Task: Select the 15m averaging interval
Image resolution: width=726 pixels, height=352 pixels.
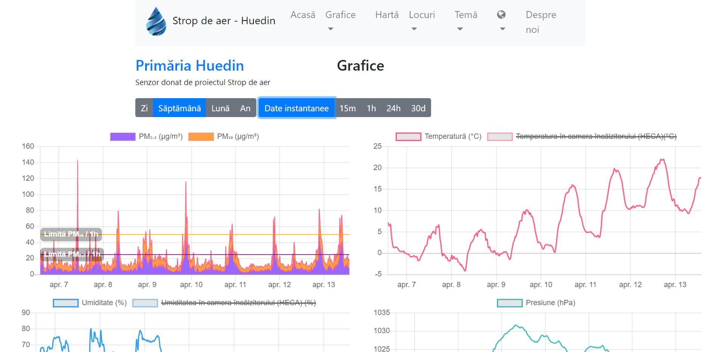Action: pyautogui.click(x=347, y=108)
